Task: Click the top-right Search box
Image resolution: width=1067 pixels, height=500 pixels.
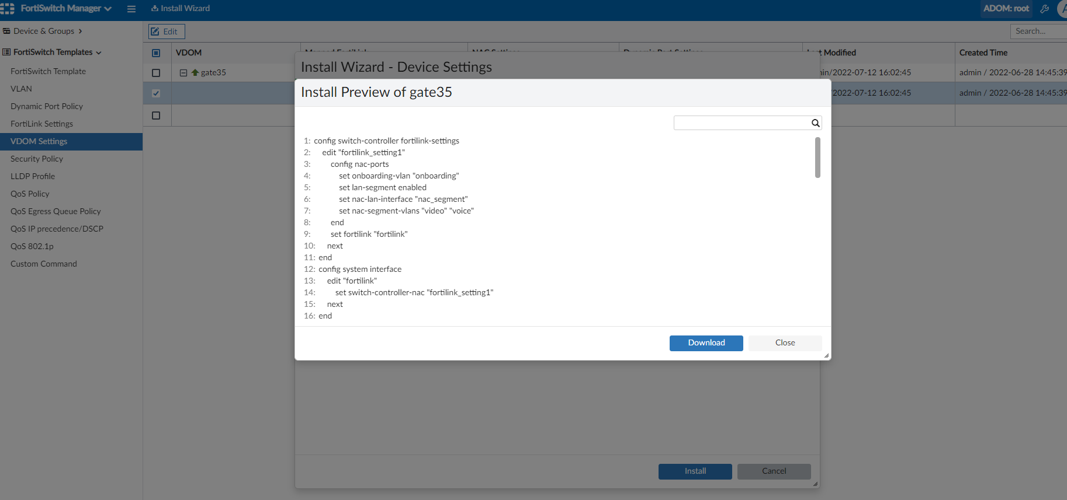Action: 1038,32
